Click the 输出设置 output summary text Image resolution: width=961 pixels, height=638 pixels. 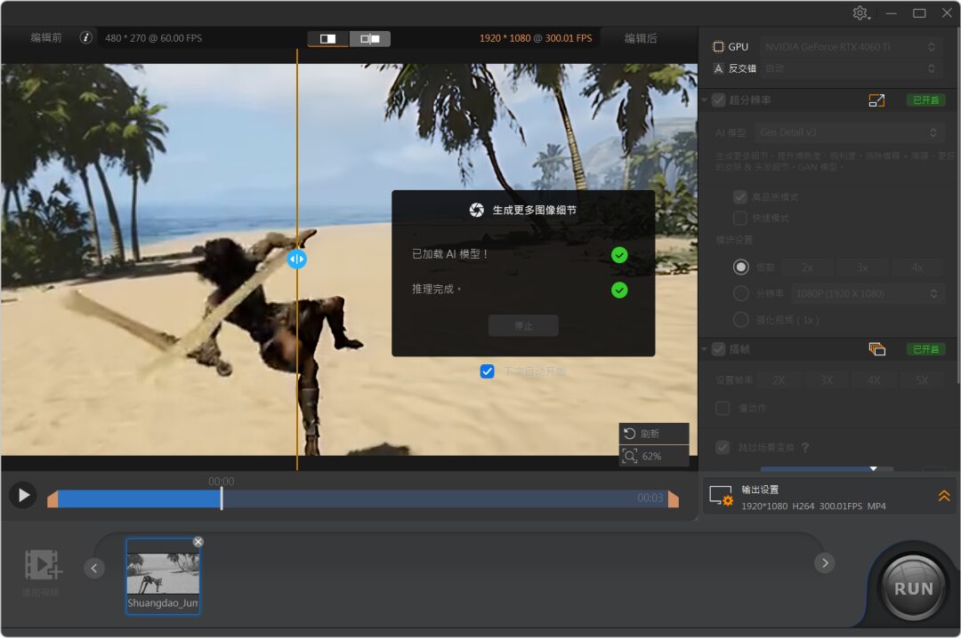pyautogui.click(x=813, y=506)
